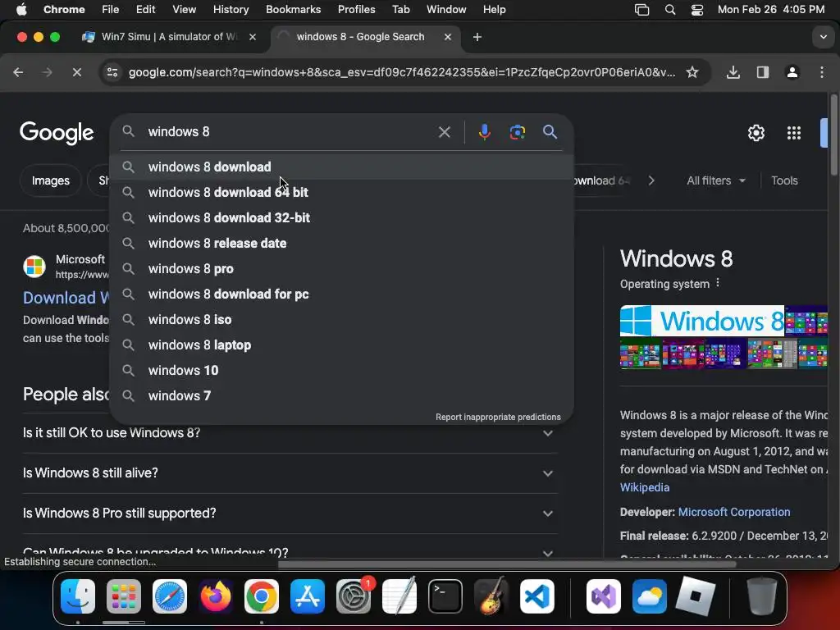The image size is (840, 630).
Task: View site information icon in address bar
Action: coord(112,72)
